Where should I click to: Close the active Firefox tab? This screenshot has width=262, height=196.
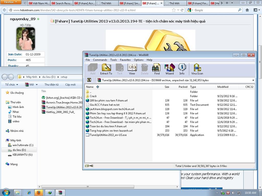(x=161, y=3)
